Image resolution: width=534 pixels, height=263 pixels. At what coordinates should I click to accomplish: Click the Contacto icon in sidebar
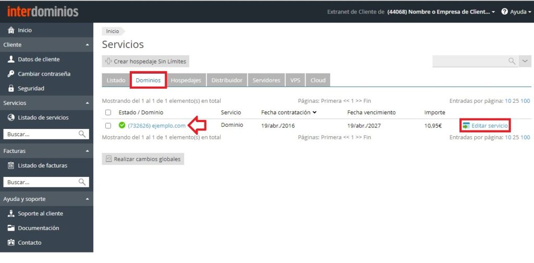pyautogui.click(x=11, y=243)
